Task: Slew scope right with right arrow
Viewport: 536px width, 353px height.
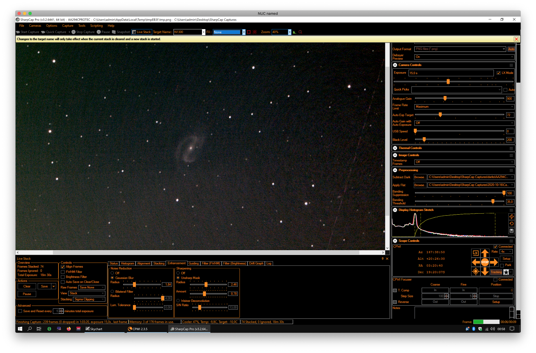Action: (x=494, y=262)
